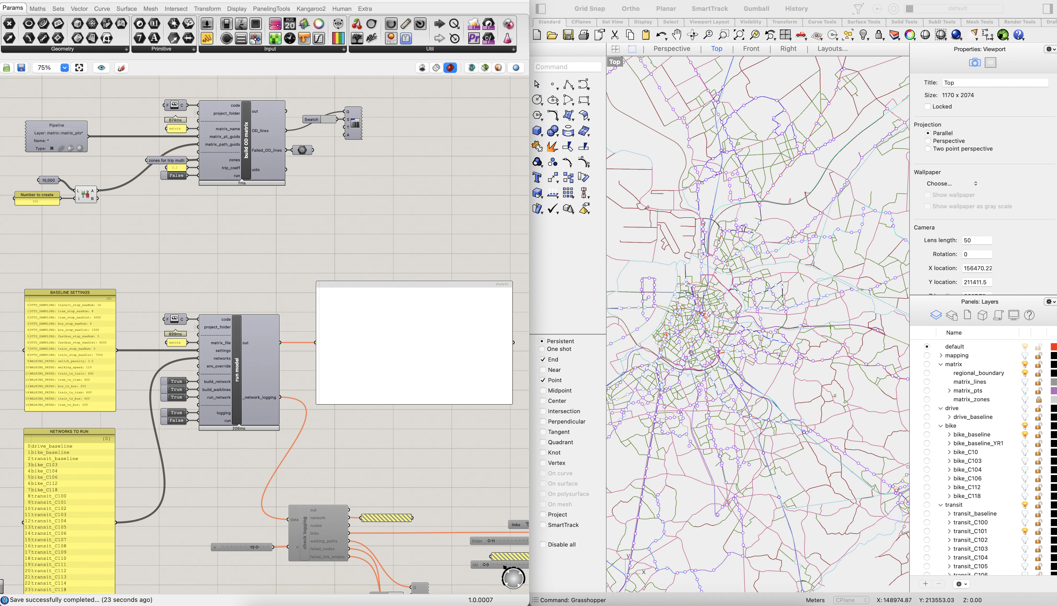Switch to the Perspective viewport tab

pyautogui.click(x=672, y=49)
